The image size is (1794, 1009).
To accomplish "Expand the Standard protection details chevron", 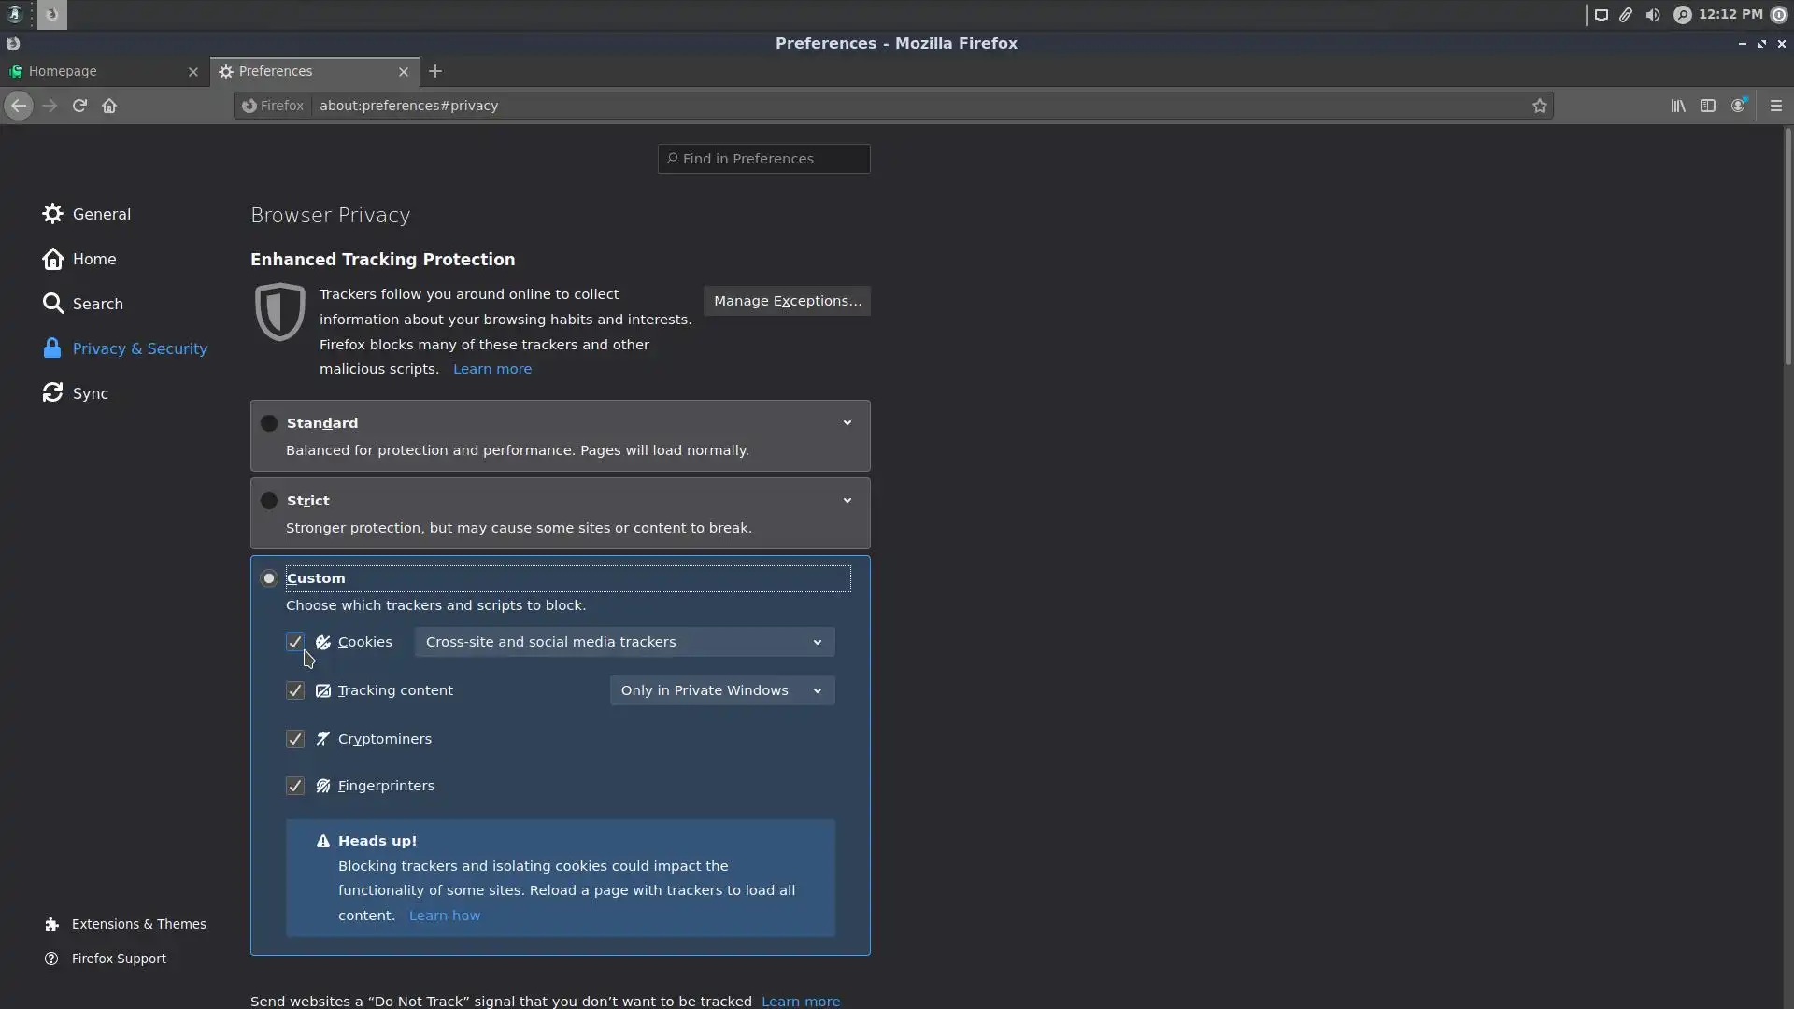I will (x=847, y=423).
